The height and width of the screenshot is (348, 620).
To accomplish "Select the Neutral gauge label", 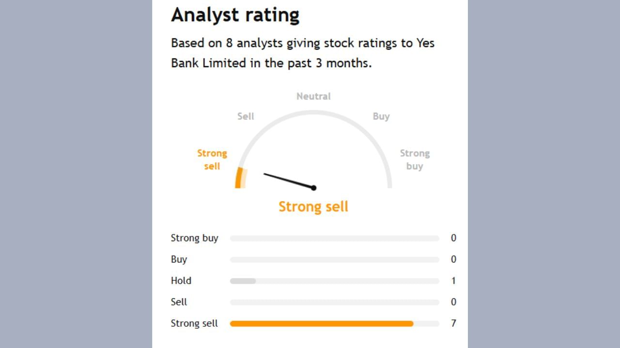I will tap(313, 96).
